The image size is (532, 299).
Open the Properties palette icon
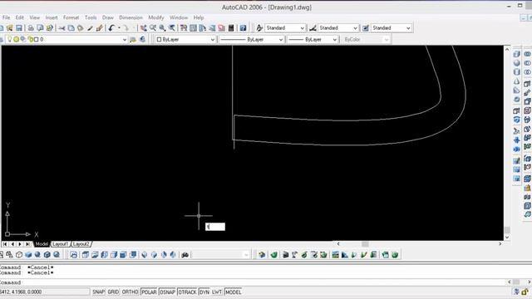pyautogui.click(x=184, y=27)
